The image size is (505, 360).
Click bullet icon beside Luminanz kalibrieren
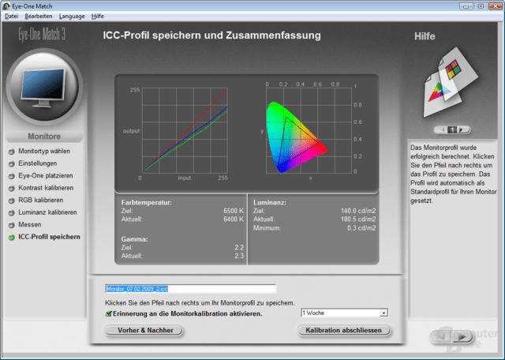[12, 212]
